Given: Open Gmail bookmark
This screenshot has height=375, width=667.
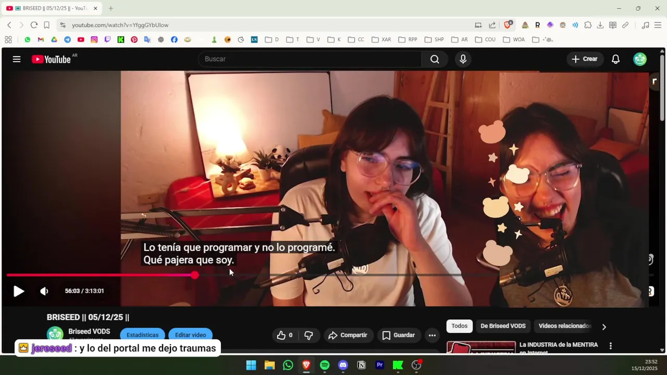Looking at the screenshot, I should point(41,40).
